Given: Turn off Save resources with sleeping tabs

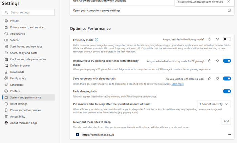Looking at the screenshot, I should point(227,79).
